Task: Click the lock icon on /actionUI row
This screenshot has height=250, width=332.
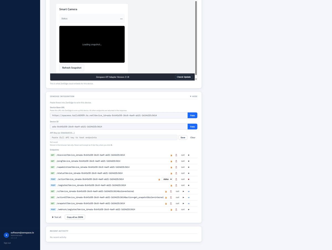Action: coord(166,197)
